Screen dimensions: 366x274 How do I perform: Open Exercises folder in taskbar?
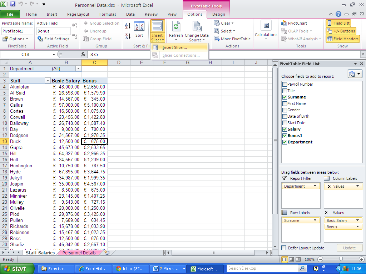click(56, 269)
